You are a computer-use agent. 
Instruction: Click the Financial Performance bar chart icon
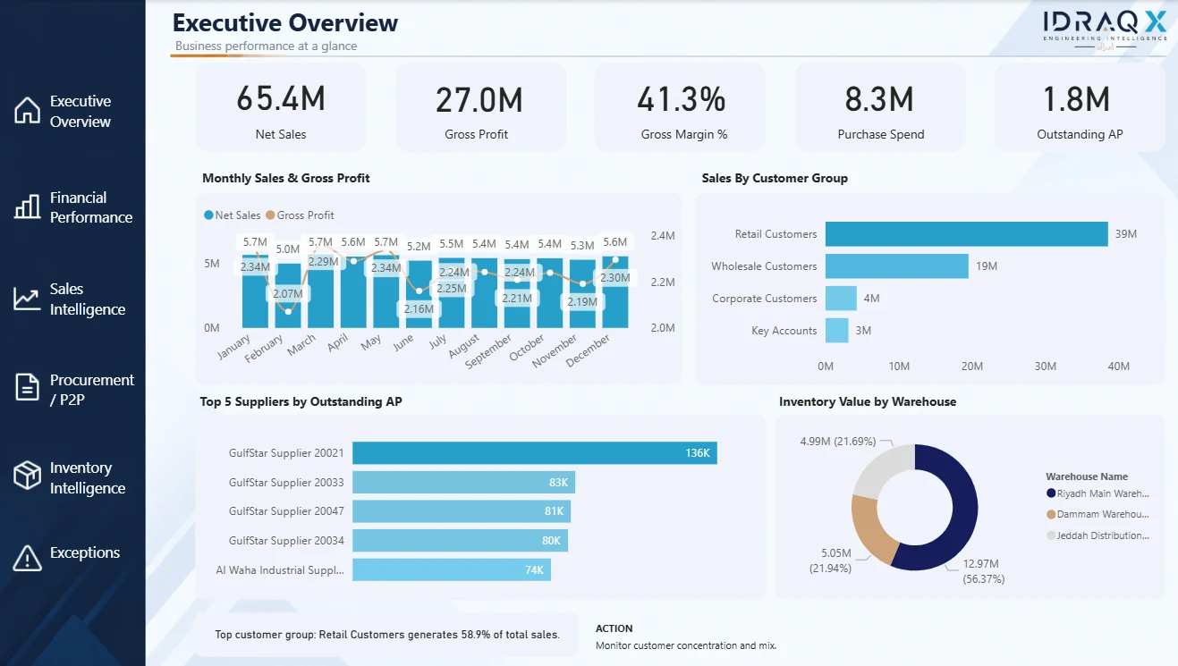click(x=28, y=207)
